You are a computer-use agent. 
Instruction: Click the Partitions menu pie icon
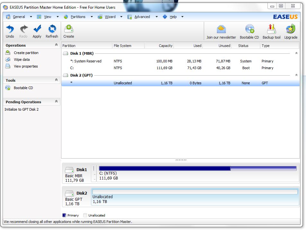click(66, 17)
